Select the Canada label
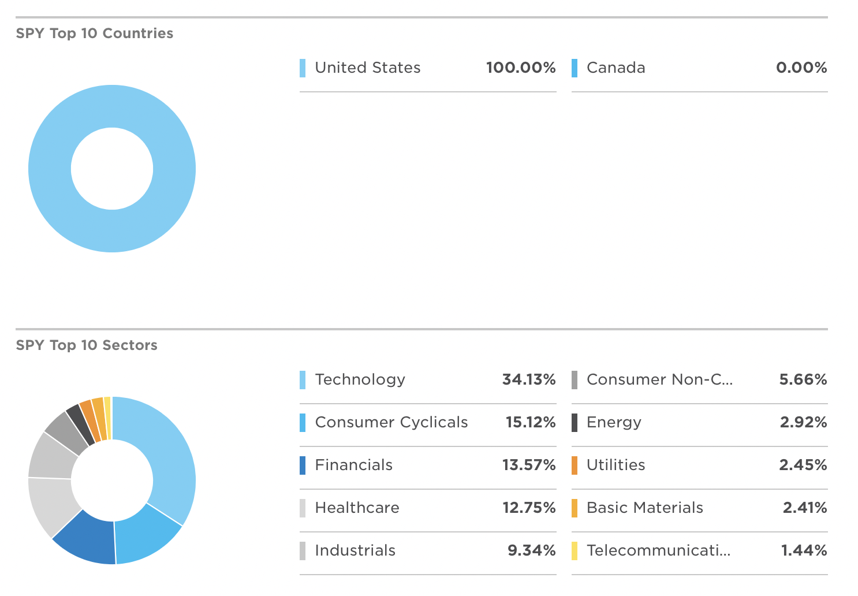The width and height of the screenshot is (858, 596). (616, 68)
